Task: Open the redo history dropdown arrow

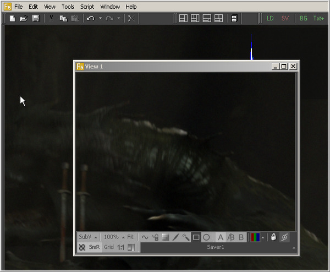Action: tap(119, 19)
